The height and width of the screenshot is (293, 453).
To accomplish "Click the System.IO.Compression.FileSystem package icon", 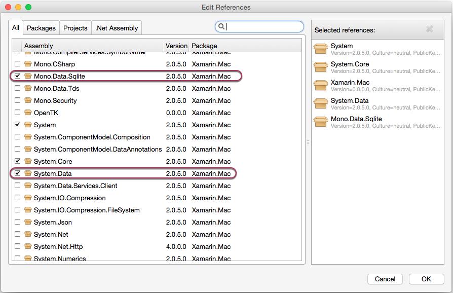I will pyautogui.click(x=28, y=210).
